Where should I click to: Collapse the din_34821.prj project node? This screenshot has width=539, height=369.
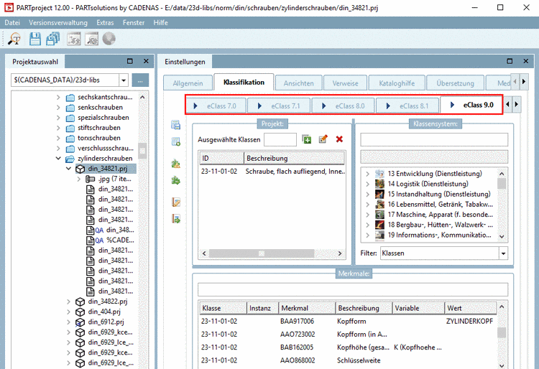pos(68,169)
